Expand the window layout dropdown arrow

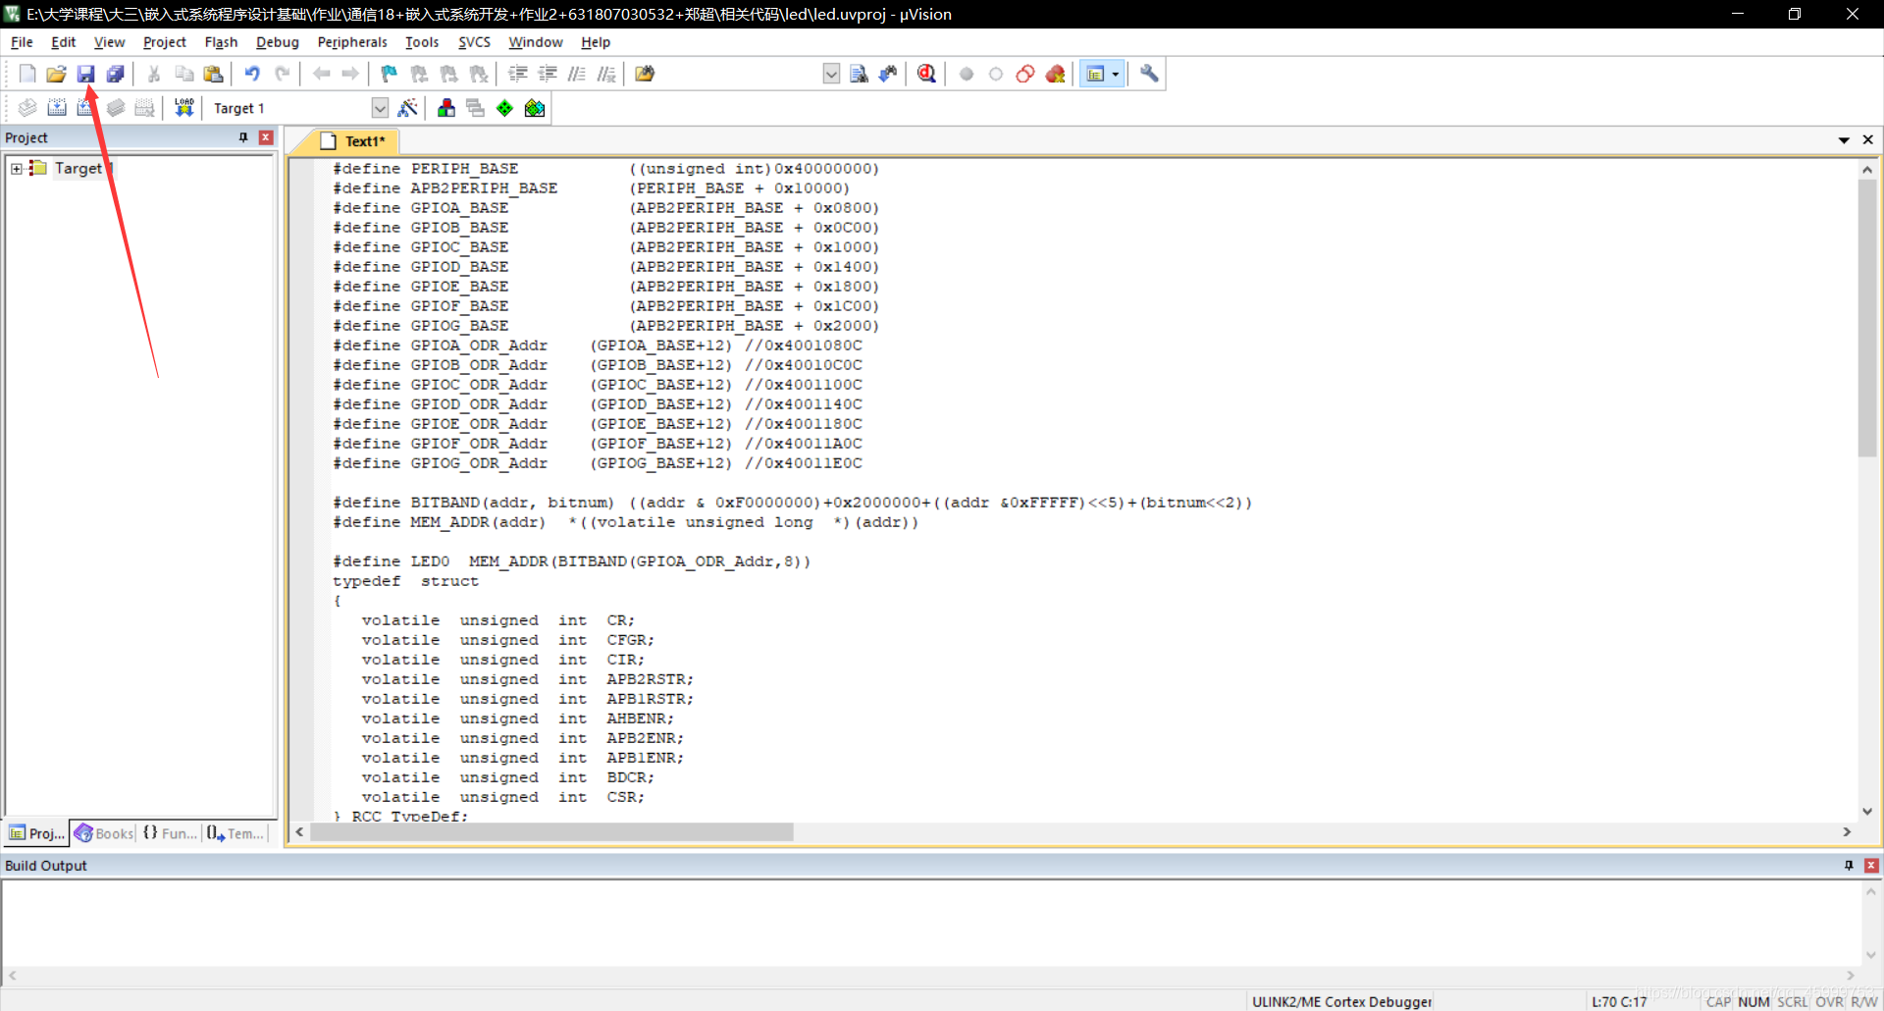[1116, 74]
